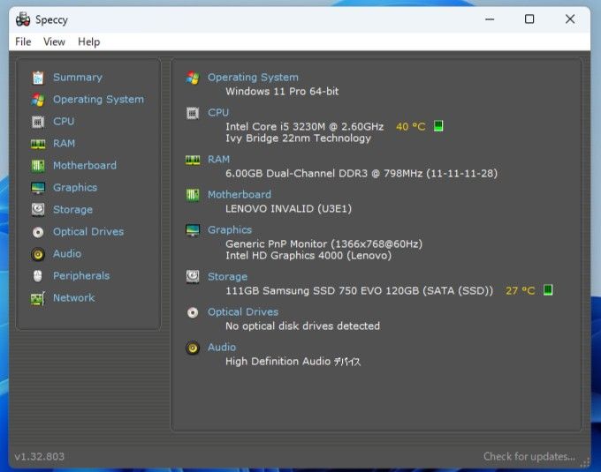Screen dimensions: 601x472
Task: Click the CPU temperature green indicator
Action: click(x=438, y=126)
